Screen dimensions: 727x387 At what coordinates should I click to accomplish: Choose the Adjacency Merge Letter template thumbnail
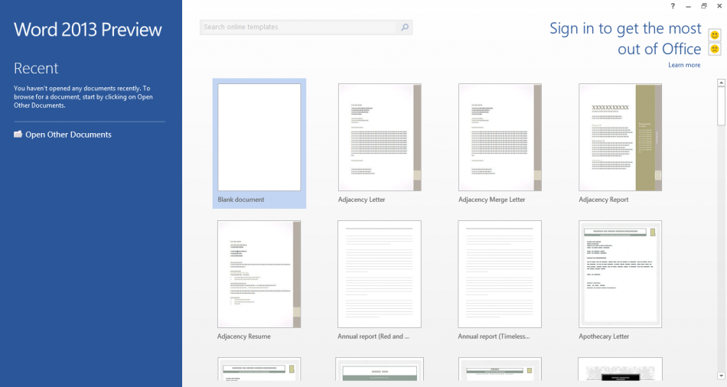500,137
